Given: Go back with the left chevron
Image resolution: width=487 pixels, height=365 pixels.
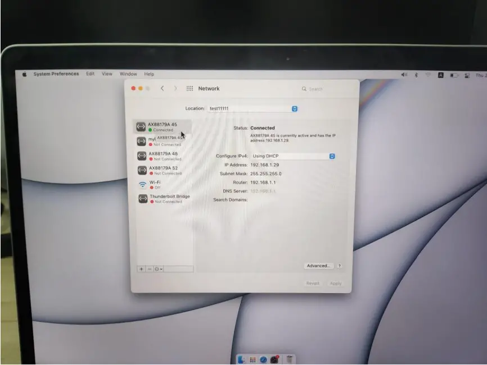Looking at the screenshot, I should (162, 88).
